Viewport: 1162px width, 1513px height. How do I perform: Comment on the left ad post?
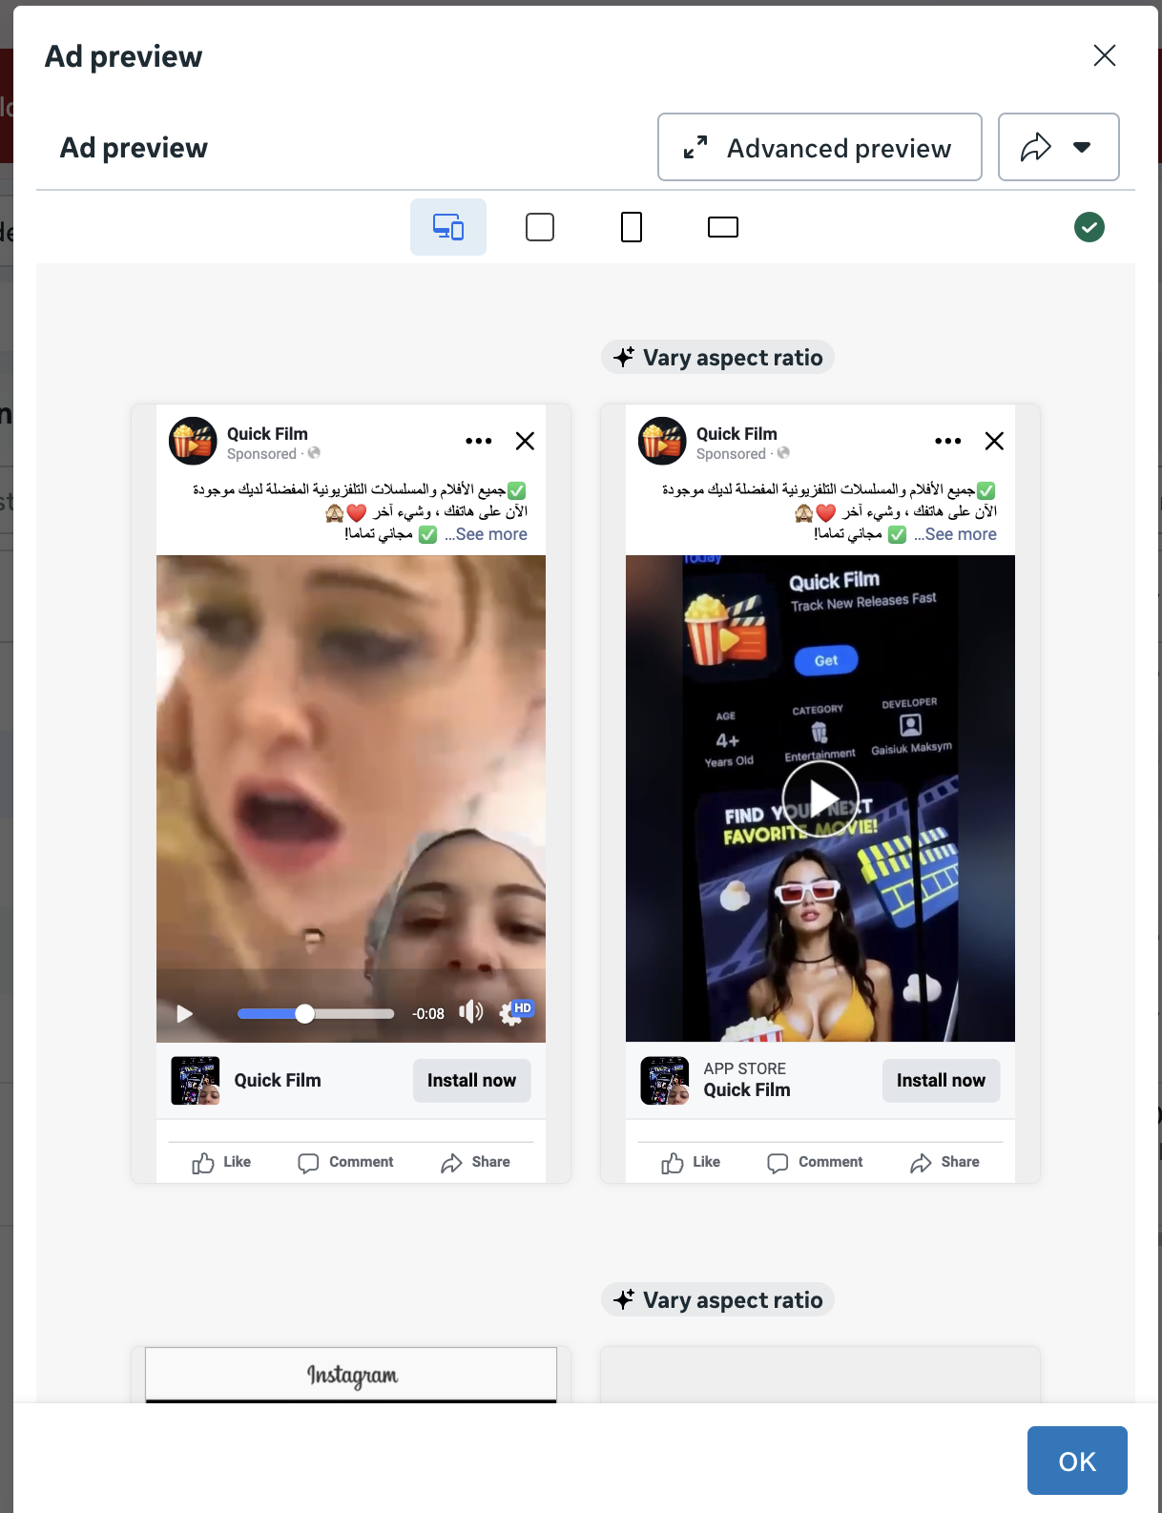(345, 1162)
